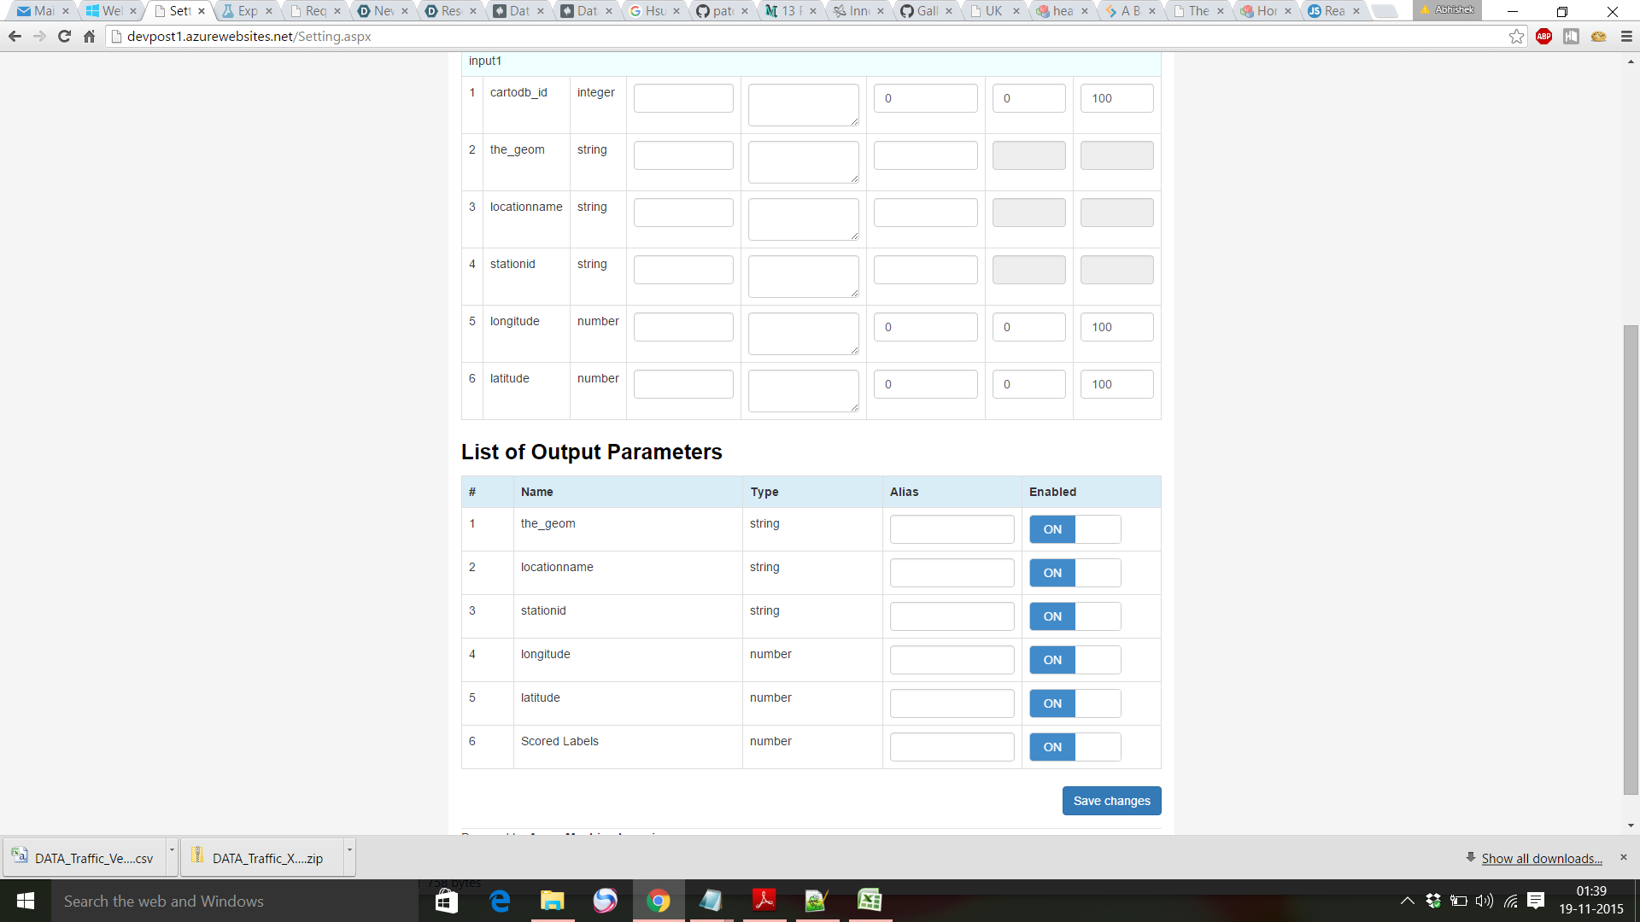Open Chrome hamburger menu icon

1626,37
